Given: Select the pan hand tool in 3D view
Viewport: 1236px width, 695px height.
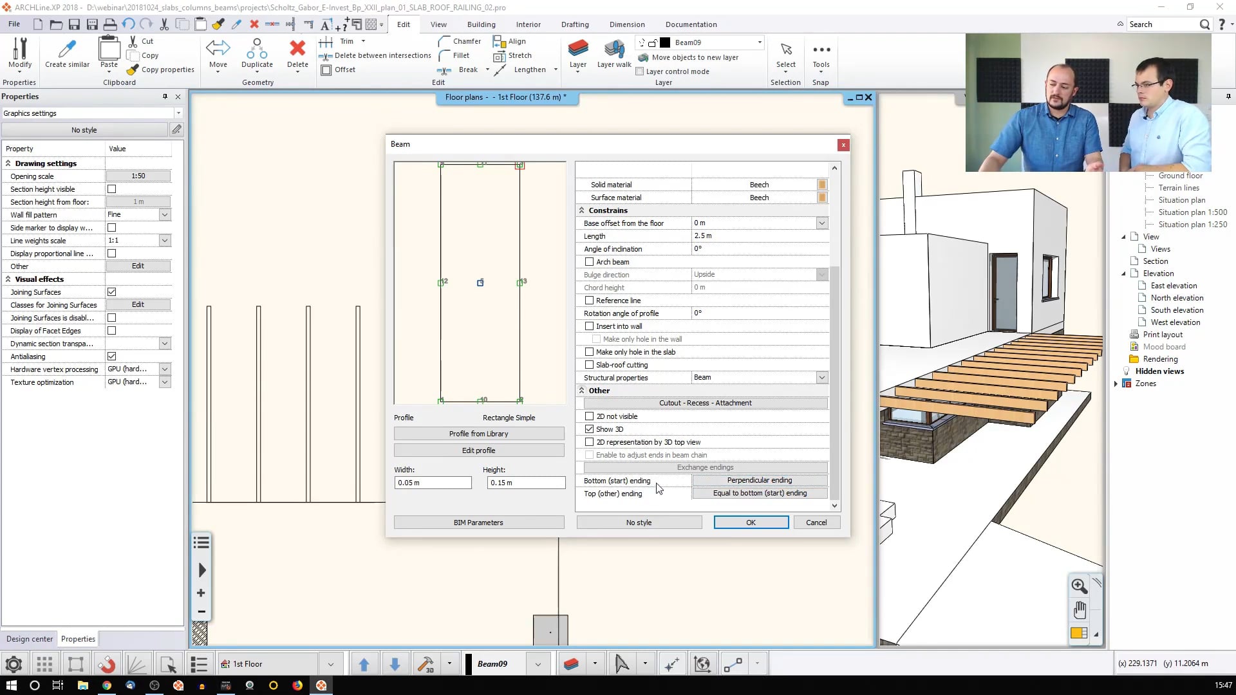Looking at the screenshot, I should [x=1080, y=609].
